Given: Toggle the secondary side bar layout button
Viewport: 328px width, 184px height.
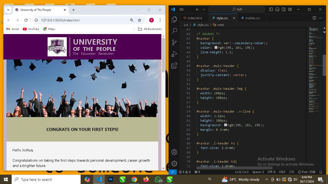Looking at the screenshot, I should [x=283, y=9].
